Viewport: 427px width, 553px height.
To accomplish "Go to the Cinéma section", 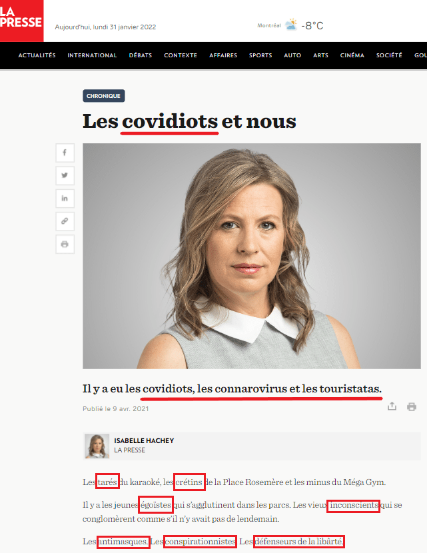I will [x=352, y=55].
